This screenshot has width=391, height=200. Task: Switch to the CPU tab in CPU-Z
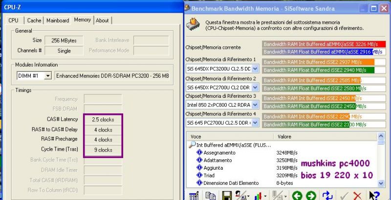[13, 21]
